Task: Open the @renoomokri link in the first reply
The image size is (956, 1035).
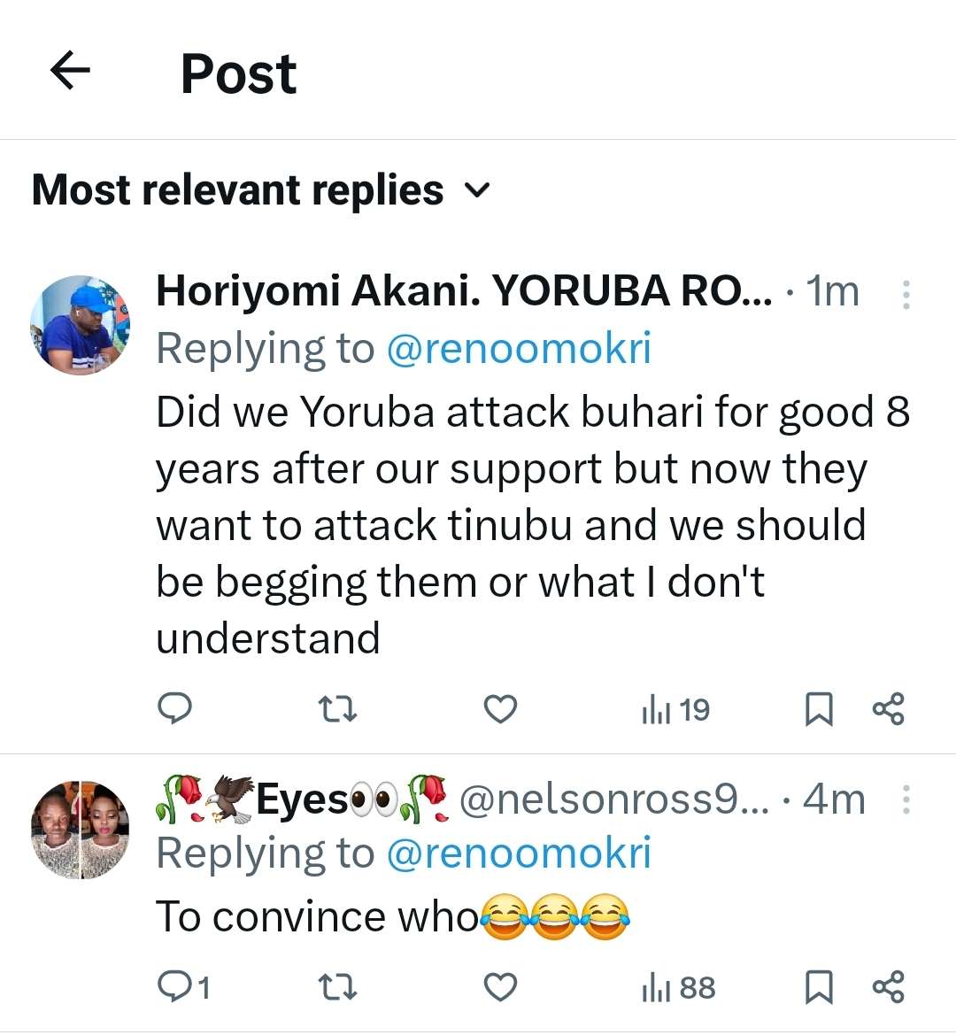Action: tap(519, 348)
